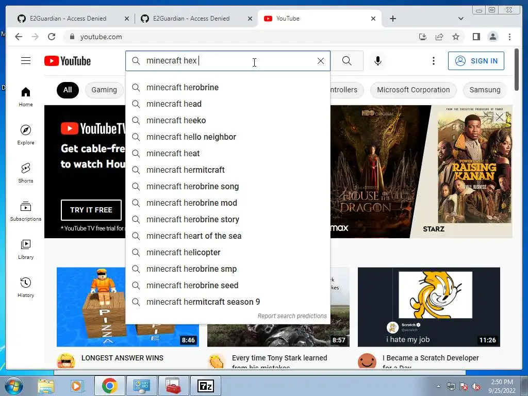Open the i hate my job video thumbnail
This screenshot has width=528, height=396.
pos(428,307)
